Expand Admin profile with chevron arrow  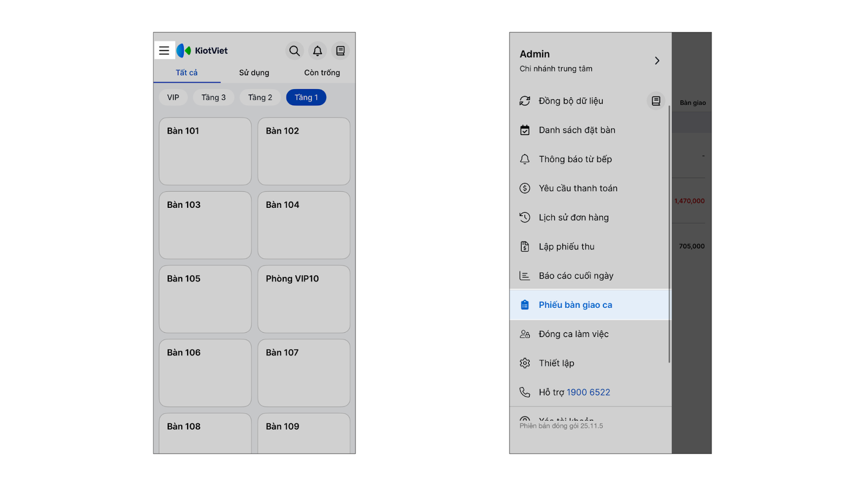[x=657, y=60]
